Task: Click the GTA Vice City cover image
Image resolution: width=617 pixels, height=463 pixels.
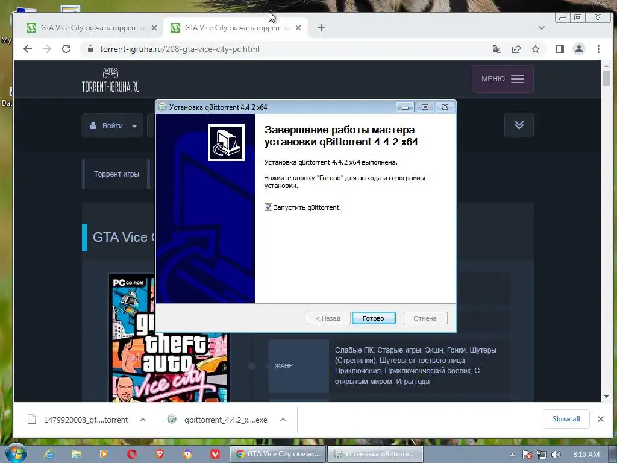Action: click(169, 338)
